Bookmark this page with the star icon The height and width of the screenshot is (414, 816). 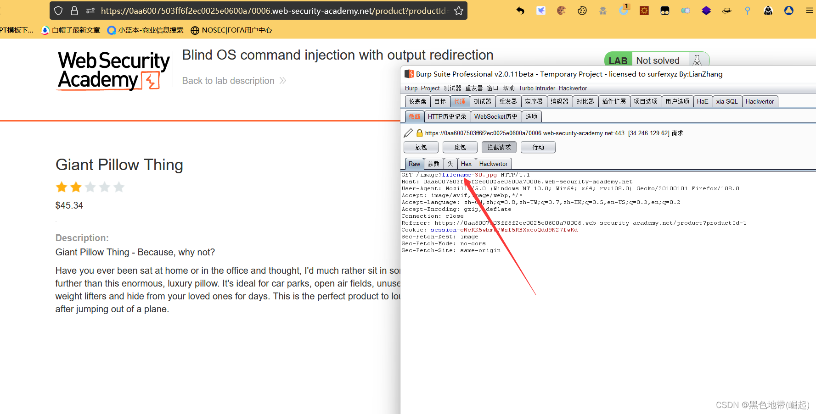tap(459, 11)
